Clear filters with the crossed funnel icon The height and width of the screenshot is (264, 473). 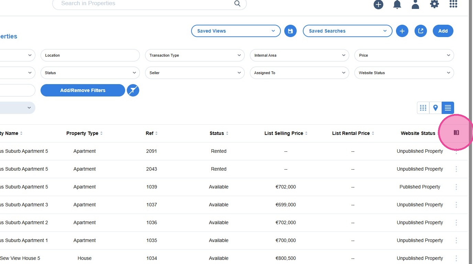pos(133,90)
